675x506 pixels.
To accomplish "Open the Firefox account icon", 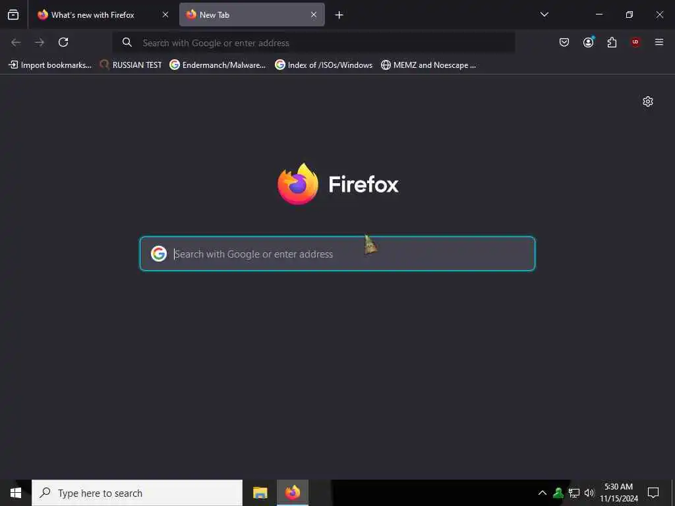I will click(x=589, y=42).
